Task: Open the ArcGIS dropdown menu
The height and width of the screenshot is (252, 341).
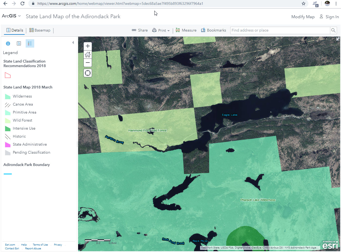Action: 11,16
